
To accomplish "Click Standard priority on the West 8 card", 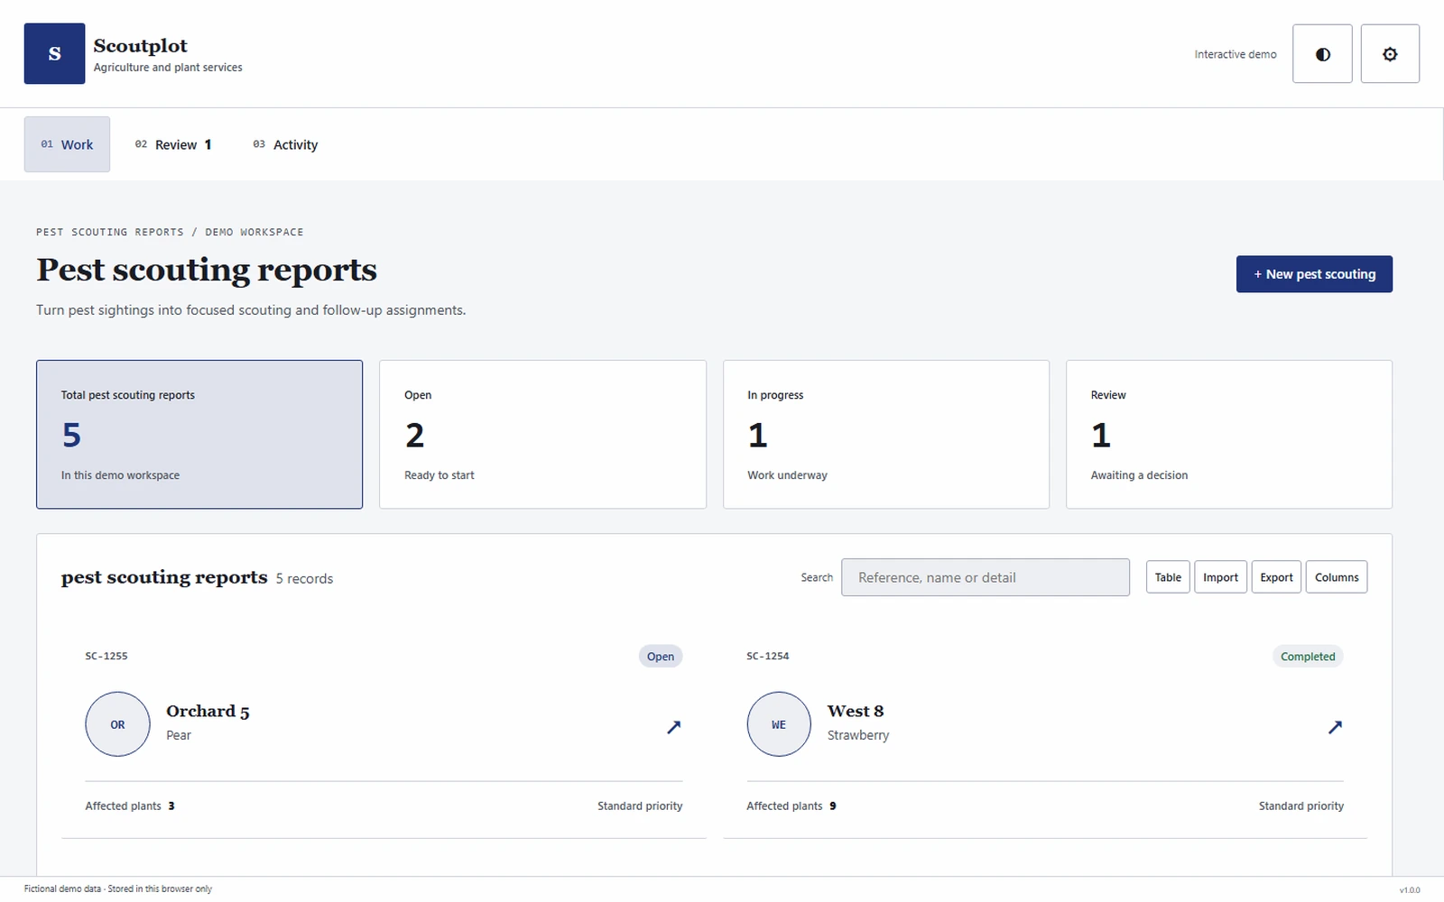I will point(1301,806).
